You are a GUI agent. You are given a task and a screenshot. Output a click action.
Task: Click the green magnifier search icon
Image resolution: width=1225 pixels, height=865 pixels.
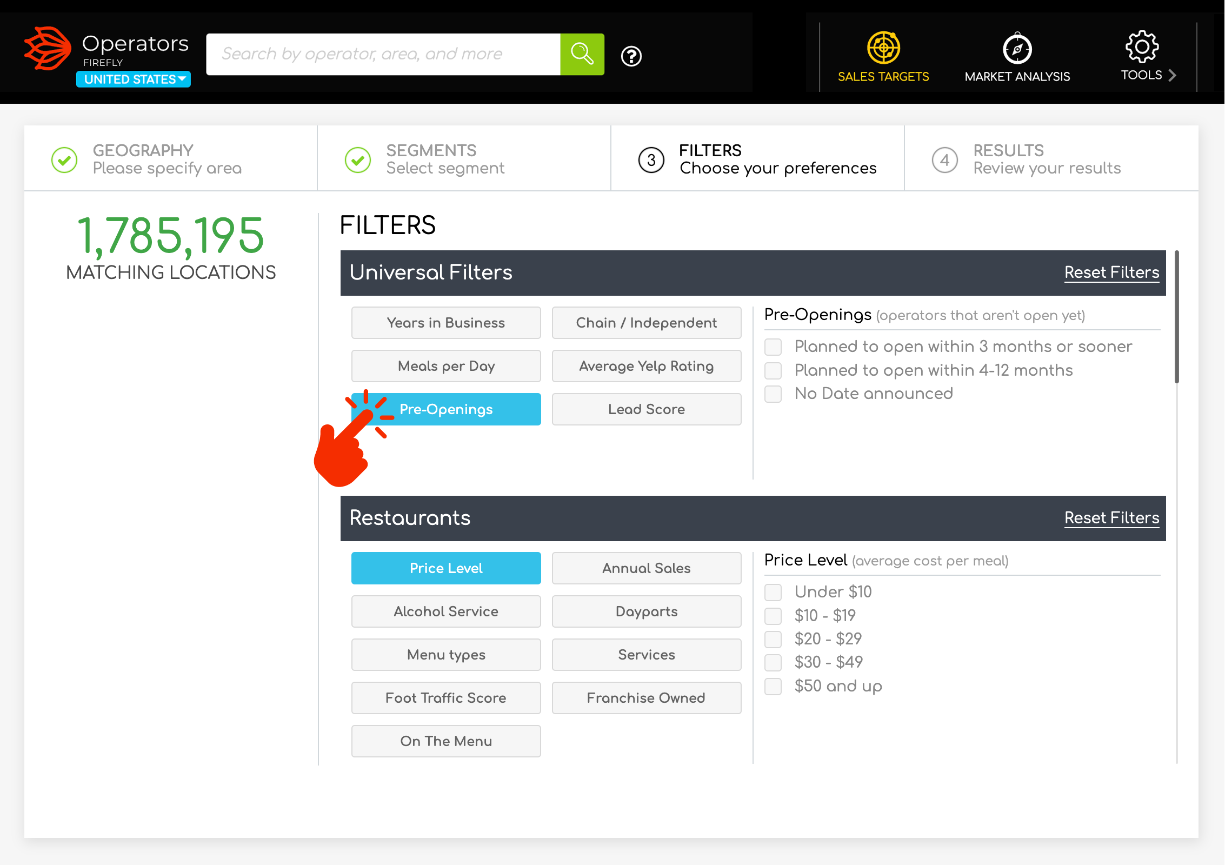(582, 54)
